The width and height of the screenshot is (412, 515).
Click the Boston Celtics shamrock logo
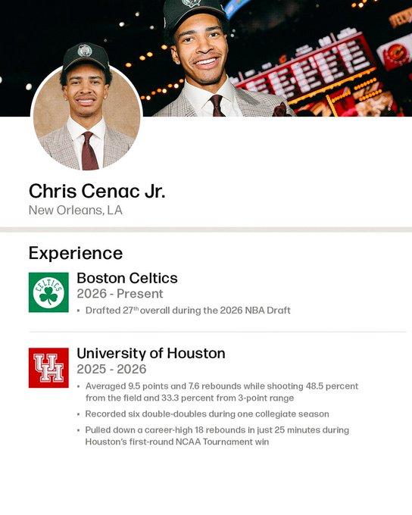tap(48, 292)
